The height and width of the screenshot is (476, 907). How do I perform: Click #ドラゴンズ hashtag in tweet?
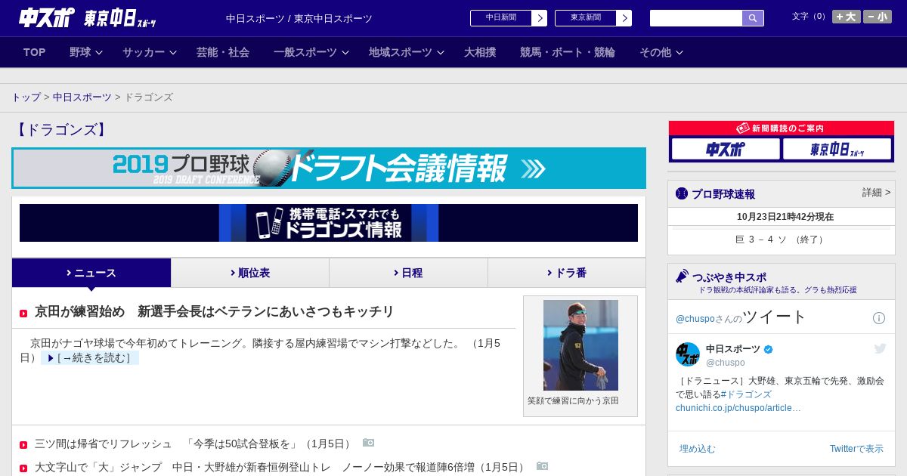pyautogui.click(x=746, y=394)
